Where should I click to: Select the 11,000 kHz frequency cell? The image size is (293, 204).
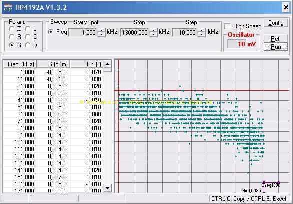click(20, 79)
